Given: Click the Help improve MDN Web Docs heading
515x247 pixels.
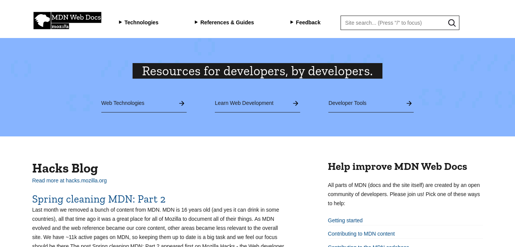Looking at the screenshot, I should [x=397, y=166].
